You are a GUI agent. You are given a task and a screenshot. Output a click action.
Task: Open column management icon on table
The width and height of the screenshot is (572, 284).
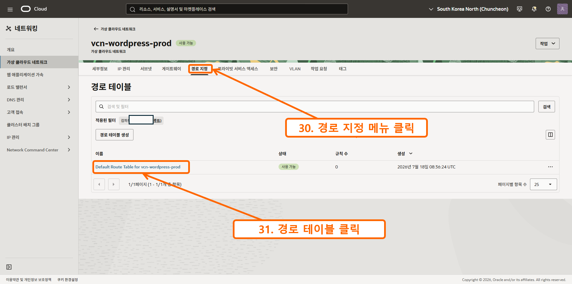click(x=550, y=135)
